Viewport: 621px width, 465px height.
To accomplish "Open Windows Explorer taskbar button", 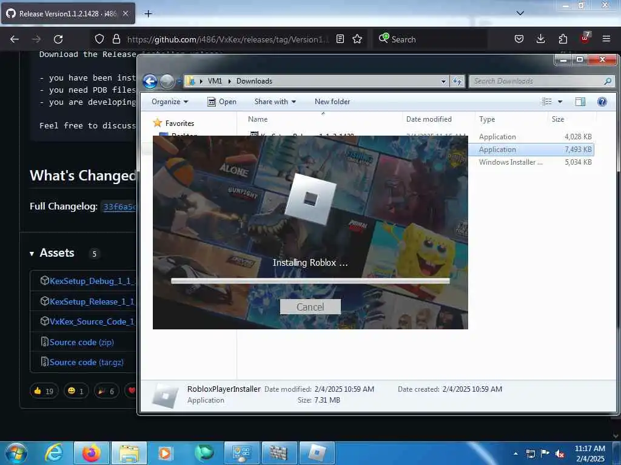I will 129,453.
